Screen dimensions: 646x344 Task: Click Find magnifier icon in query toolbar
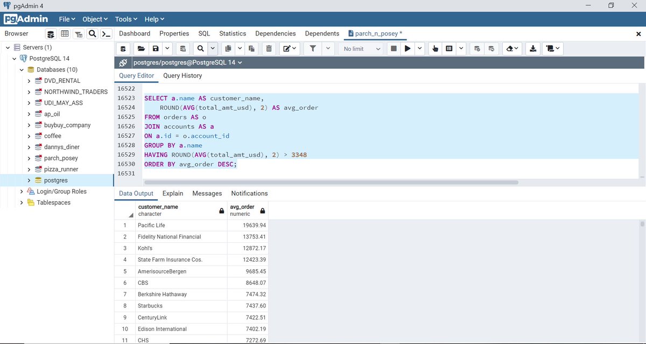[200, 48]
